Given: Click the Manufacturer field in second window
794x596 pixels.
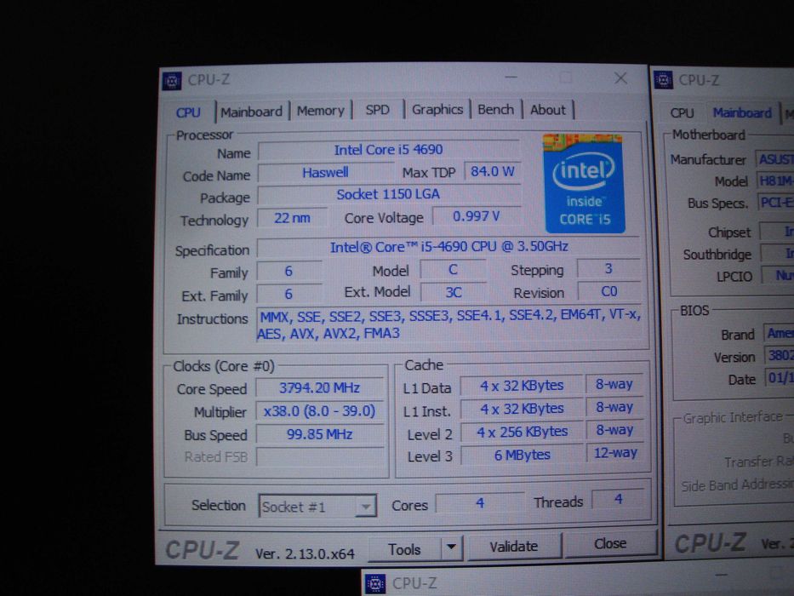Looking at the screenshot, I should point(774,159).
